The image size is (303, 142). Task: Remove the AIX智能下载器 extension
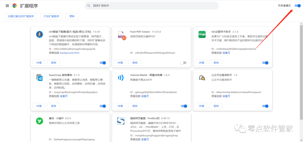coord(54,63)
